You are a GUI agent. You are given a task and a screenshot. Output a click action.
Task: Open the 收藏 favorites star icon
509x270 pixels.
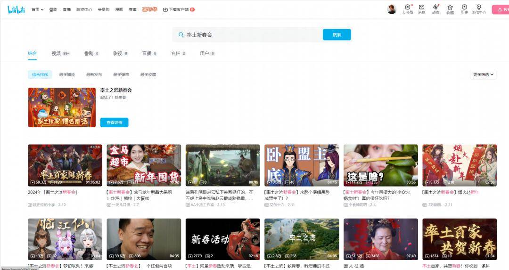pos(450,7)
